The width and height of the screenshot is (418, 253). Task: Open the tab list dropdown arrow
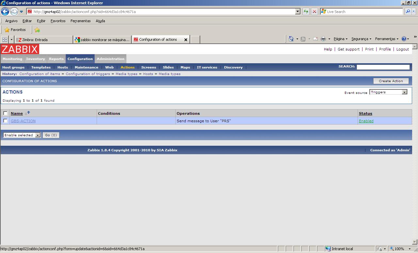click(11, 39)
